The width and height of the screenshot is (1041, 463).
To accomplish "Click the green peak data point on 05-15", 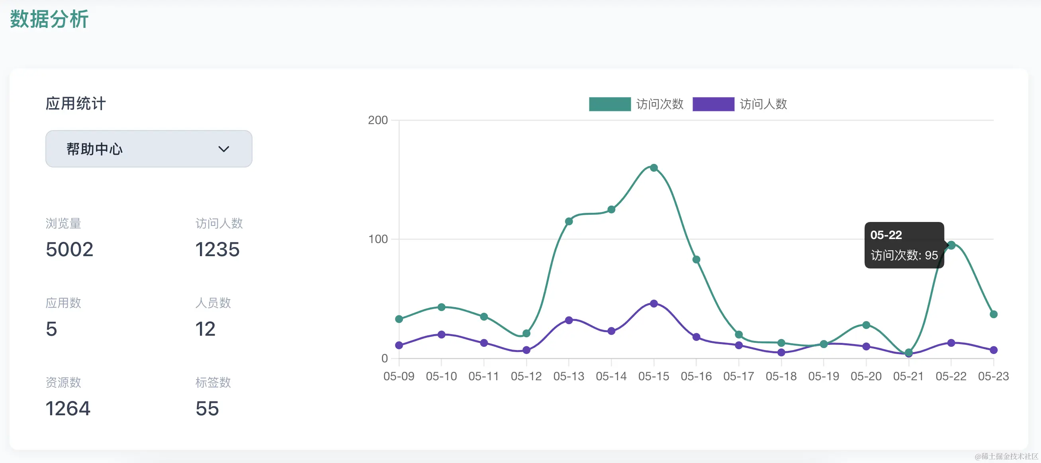I will (654, 167).
